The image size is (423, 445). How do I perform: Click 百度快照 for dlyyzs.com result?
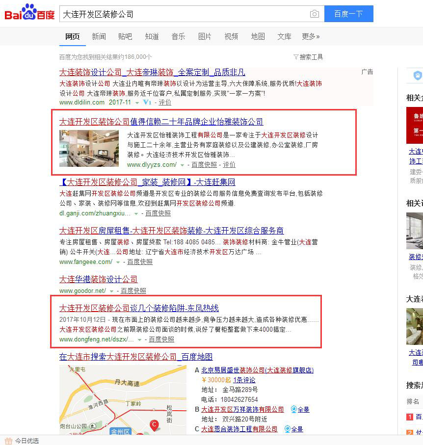(x=204, y=164)
